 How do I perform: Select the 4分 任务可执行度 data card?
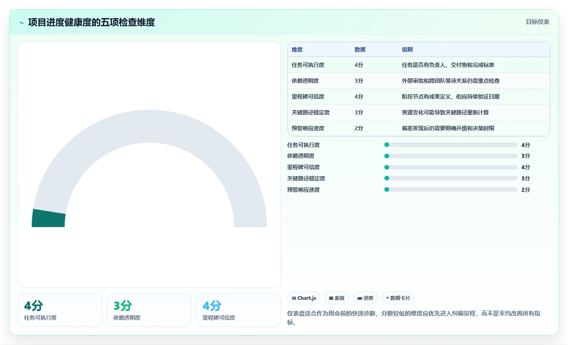[x=60, y=310]
